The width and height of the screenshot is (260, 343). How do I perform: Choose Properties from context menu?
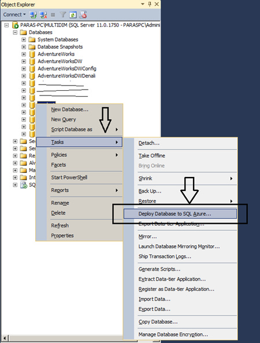(x=79, y=235)
